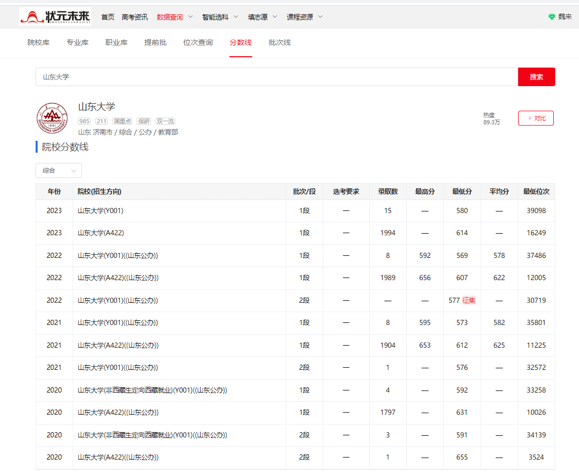Screen dimensions: 579x473
Task: Click the highest score 656
Action: click(425, 278)
